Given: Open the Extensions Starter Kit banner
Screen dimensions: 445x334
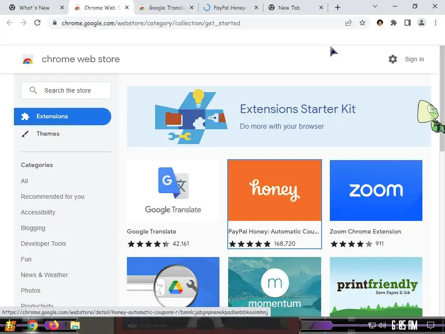Looking at the screenshot, I should coord(279,117).
